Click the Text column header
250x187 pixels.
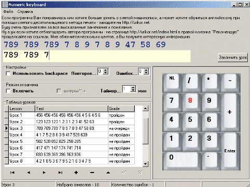pyautogui.click(x=72, y=109)
